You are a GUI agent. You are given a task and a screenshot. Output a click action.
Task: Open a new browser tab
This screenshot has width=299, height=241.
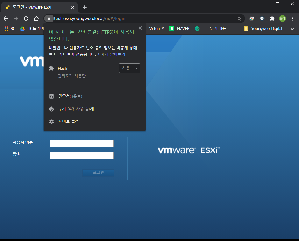[x=85, y=7]
